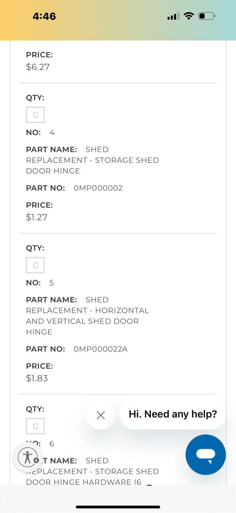The width and height of the screenshot is (236, 513).
Task: Tap the $6.27 price at top
Action: (38, 67)
